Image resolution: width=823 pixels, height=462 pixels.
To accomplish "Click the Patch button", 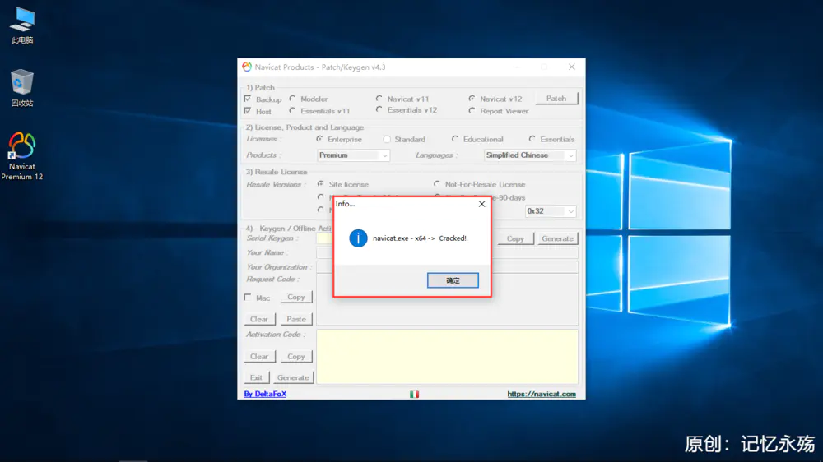I will click(556, 99).
